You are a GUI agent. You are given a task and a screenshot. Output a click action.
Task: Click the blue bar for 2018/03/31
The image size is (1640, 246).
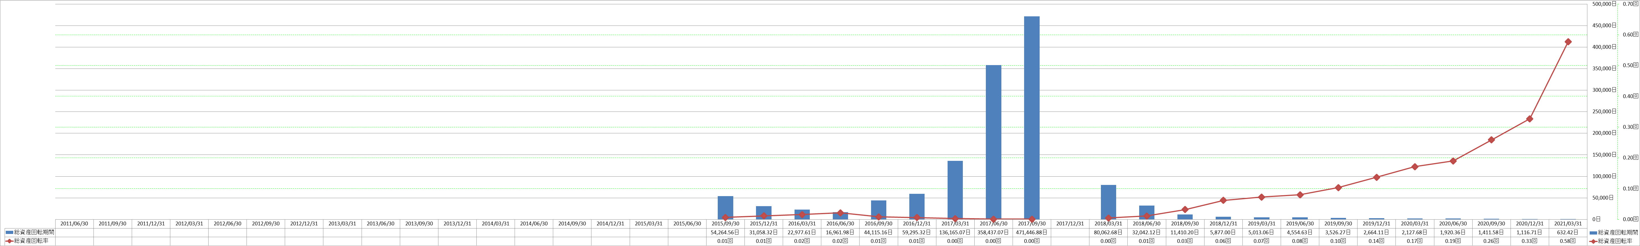click(1108, 202)
